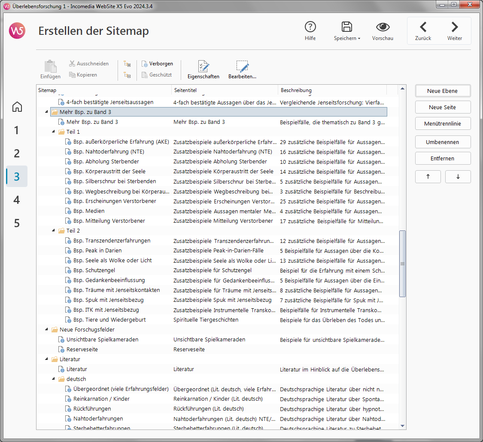Click the Weiter forward arrow
The height and width of the screenshot is (442, 483).
click(455, 27)
